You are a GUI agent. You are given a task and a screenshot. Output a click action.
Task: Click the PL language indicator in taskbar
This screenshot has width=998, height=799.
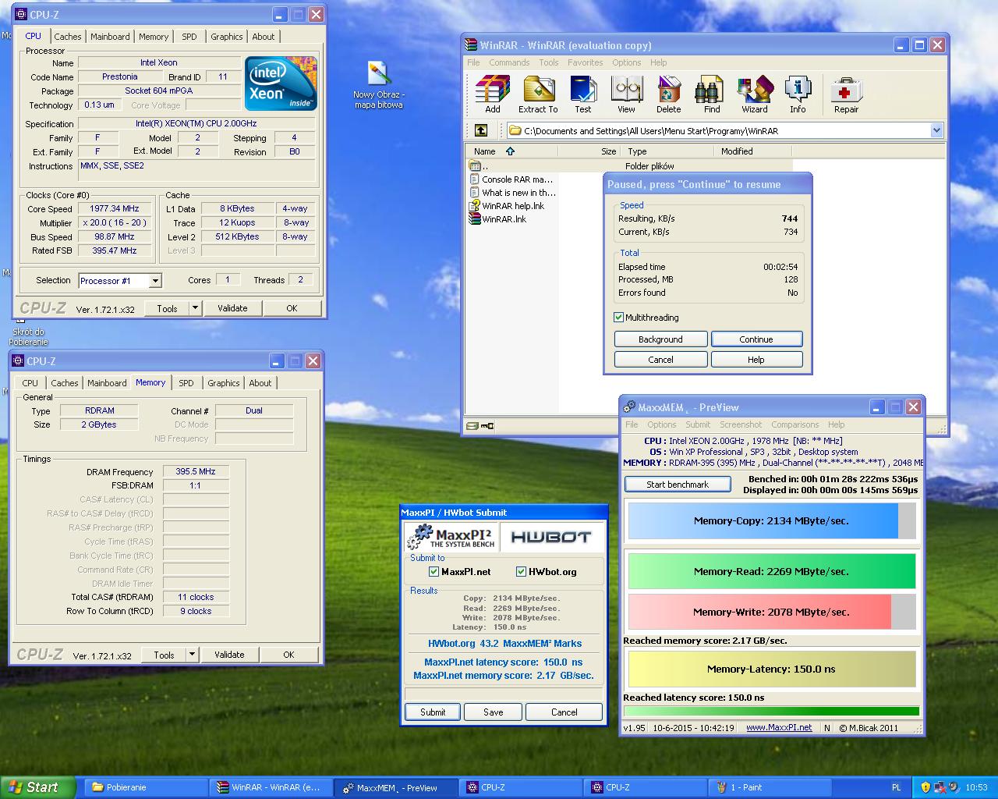tap(896, 787)
